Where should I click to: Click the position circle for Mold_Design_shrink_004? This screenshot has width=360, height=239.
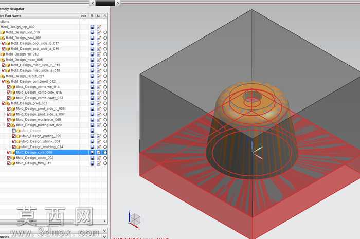pyautogui.click(x=105, y=141)
